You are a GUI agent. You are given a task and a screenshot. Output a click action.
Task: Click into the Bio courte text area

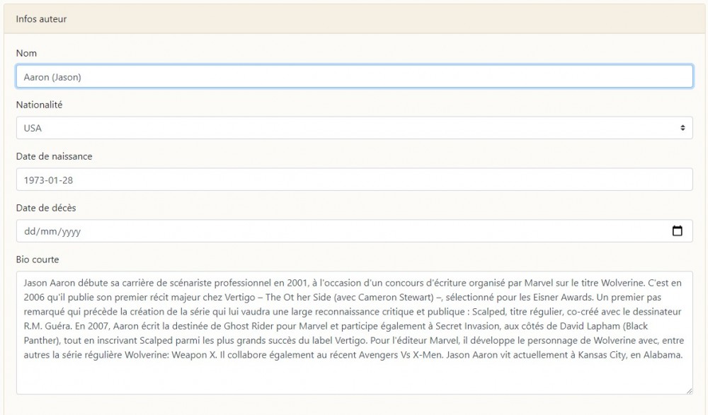point(355,333)
